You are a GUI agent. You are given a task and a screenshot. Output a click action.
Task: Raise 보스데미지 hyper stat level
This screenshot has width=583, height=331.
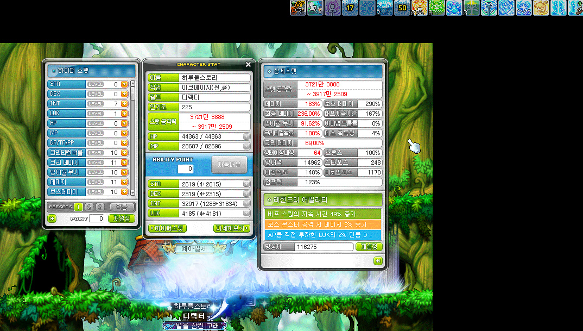[124, 192]
